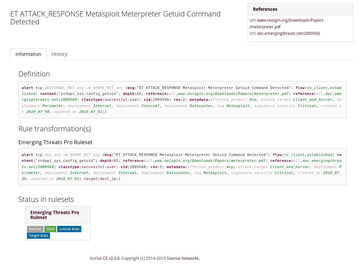Click the Definition section heading
Image resolution: width=361 pixels, height=264 pixels.
tap(34, 74)
